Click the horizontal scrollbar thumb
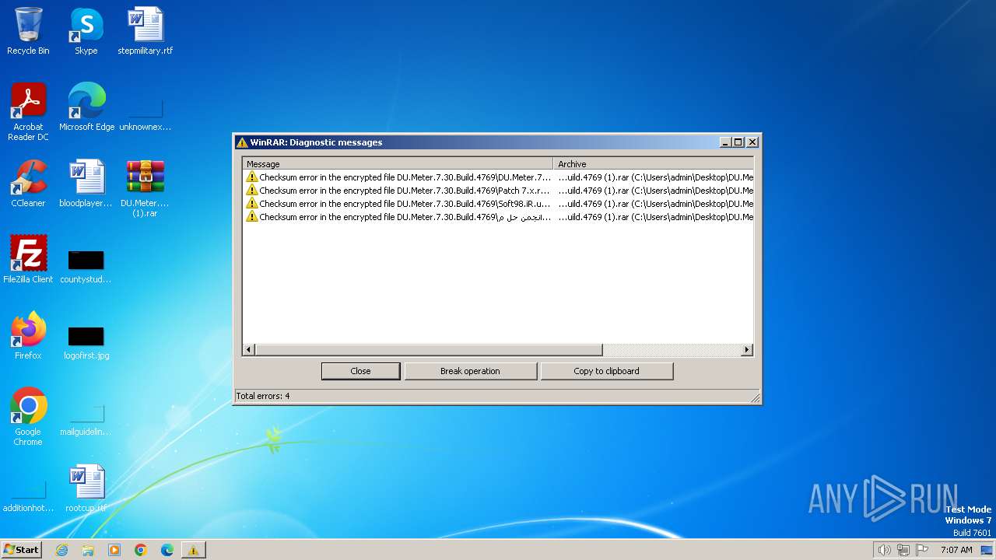The height and width of the screenshot is (560, 996). pos(429,350)
